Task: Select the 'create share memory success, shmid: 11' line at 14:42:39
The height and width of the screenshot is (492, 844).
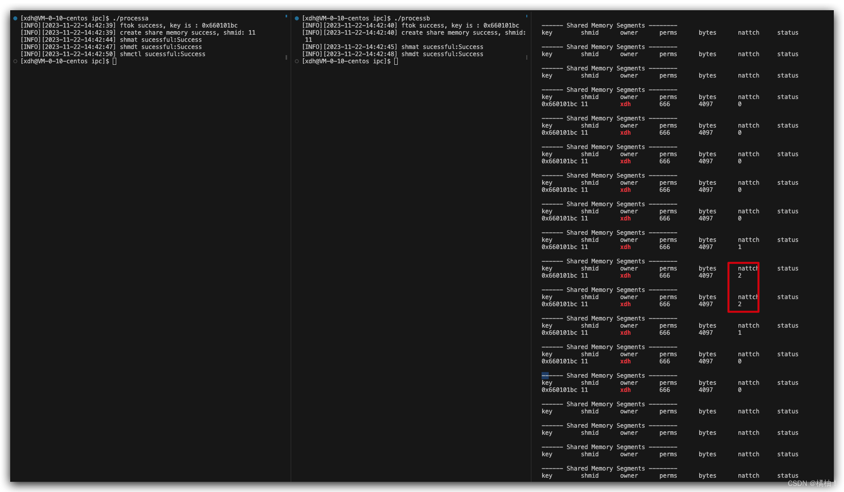Action: click(138, 33)
